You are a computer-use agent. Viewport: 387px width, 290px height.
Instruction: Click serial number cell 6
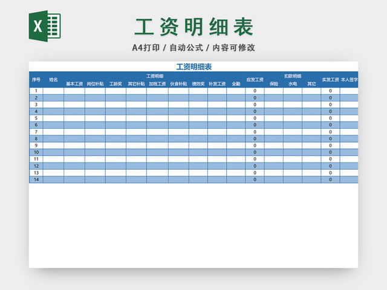[x=36, y=125]
